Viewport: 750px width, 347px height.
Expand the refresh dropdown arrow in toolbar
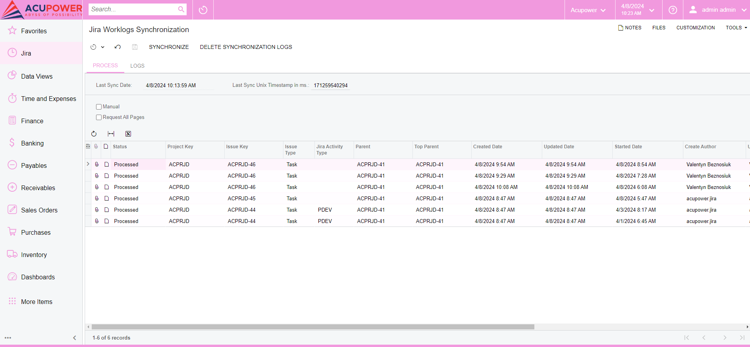point(103,47)
